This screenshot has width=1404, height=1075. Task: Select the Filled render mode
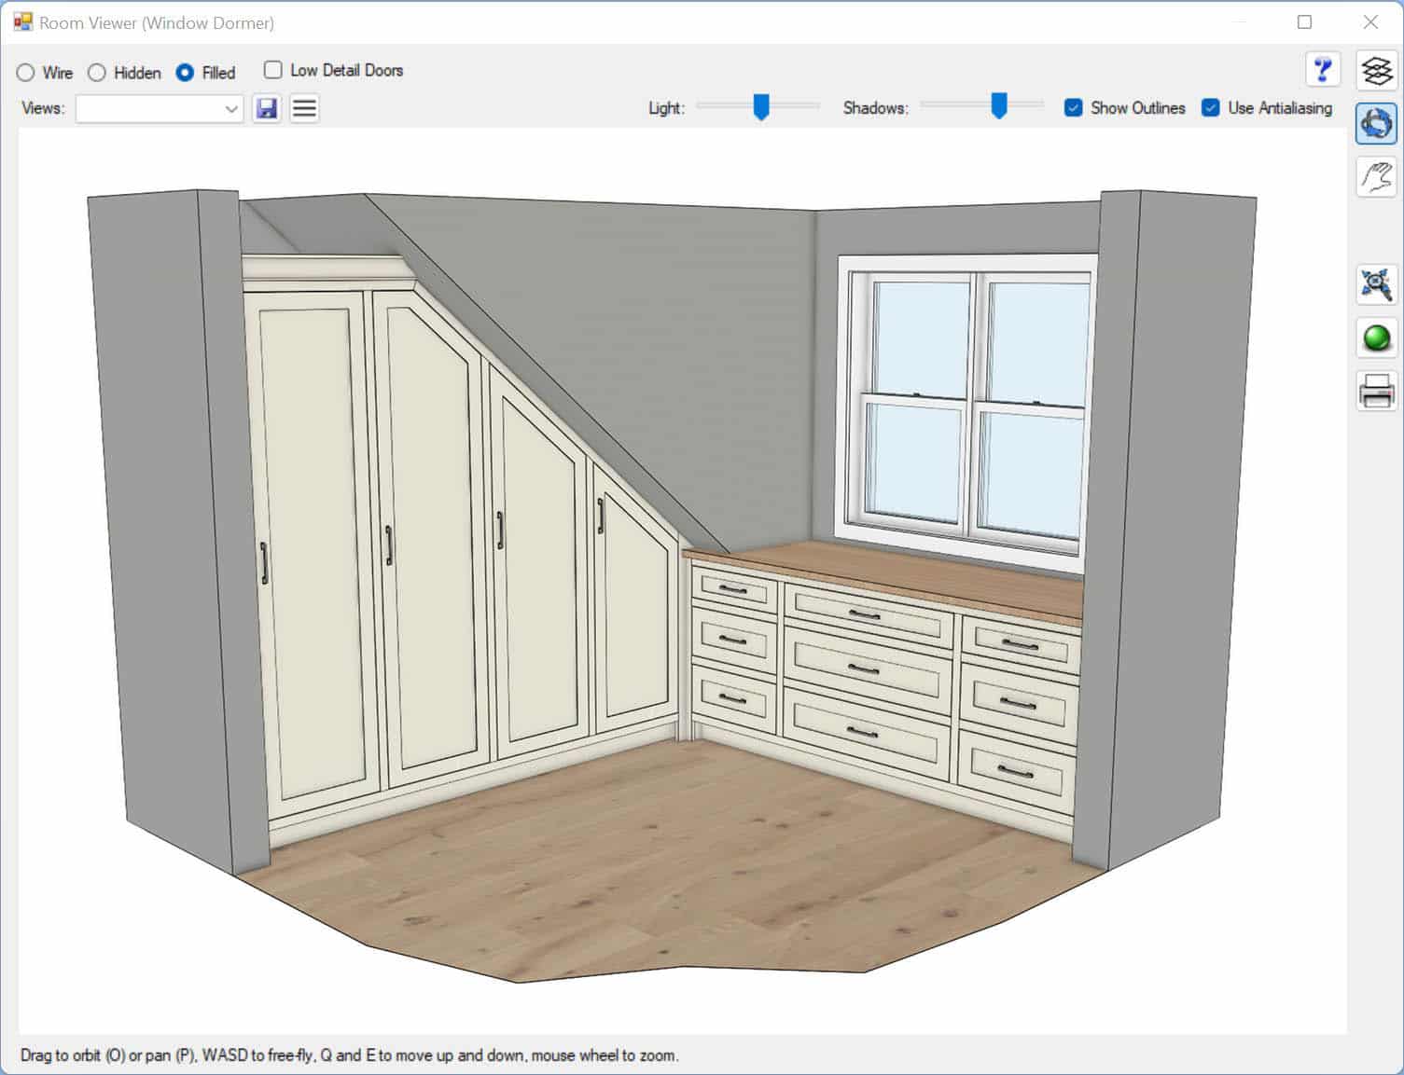[x=185, y=72]
